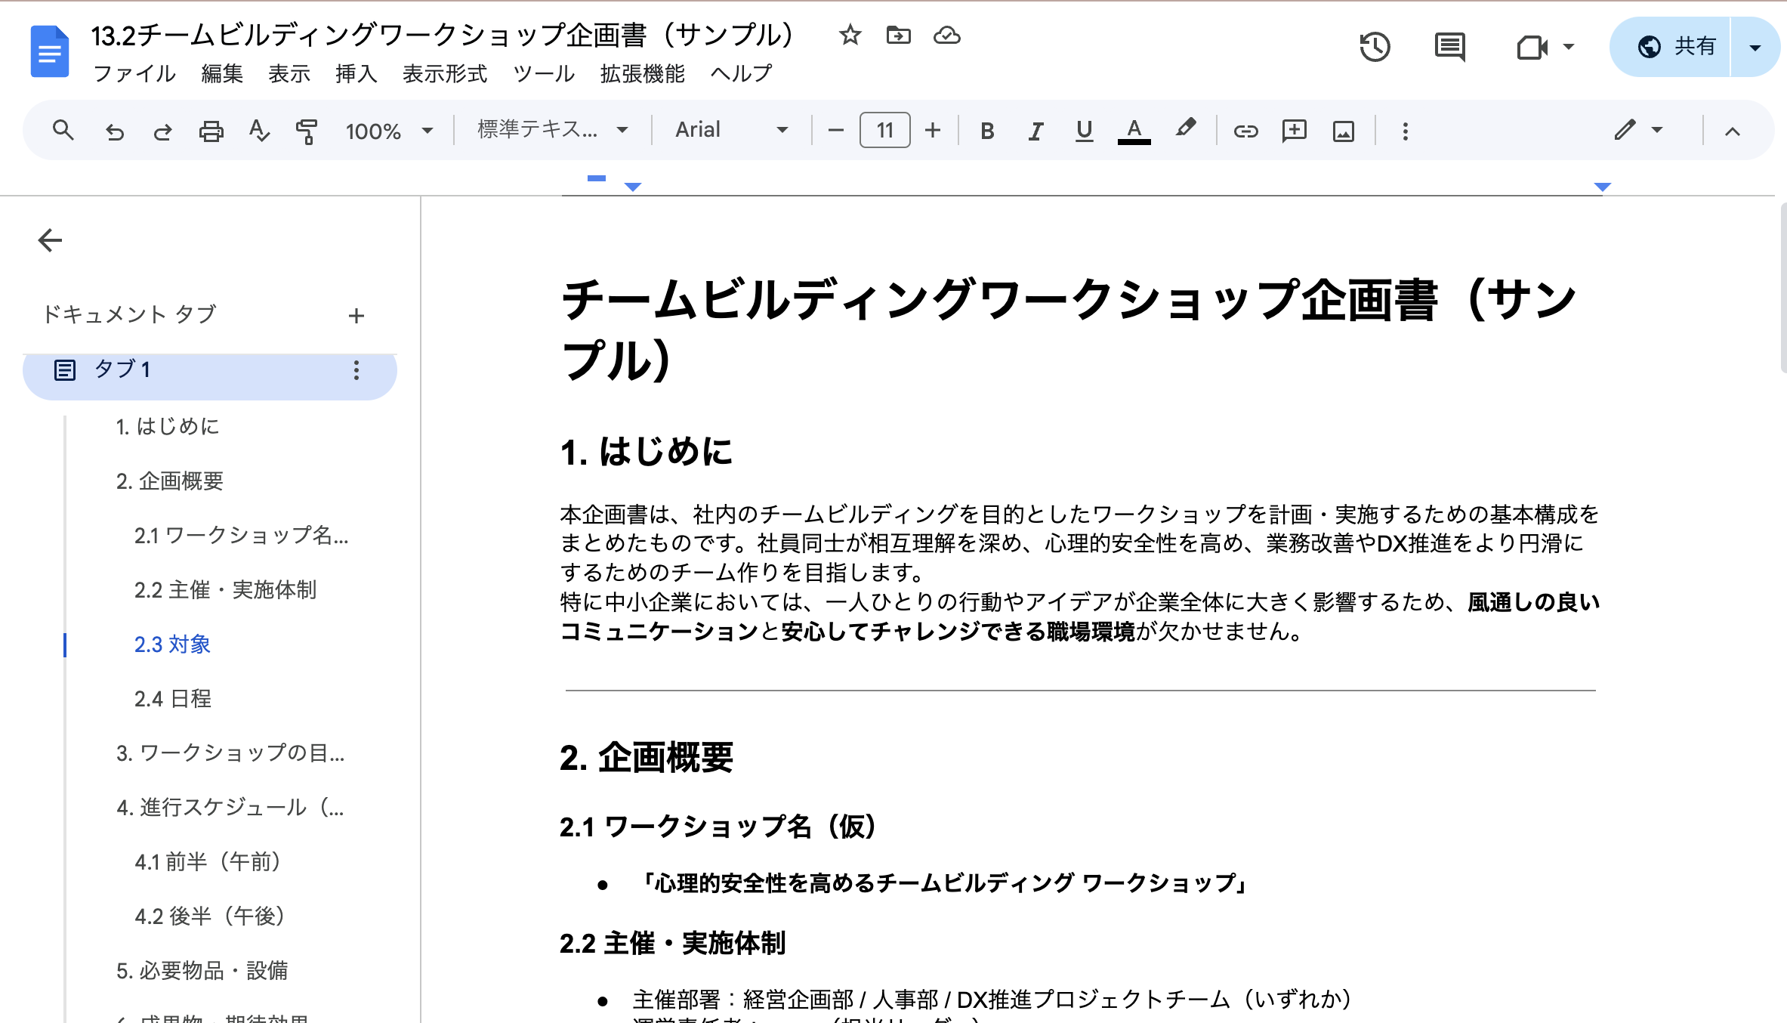
Task: Add a comment with the comment icon
Action: pyautogui.click(x=1294, y=130)
